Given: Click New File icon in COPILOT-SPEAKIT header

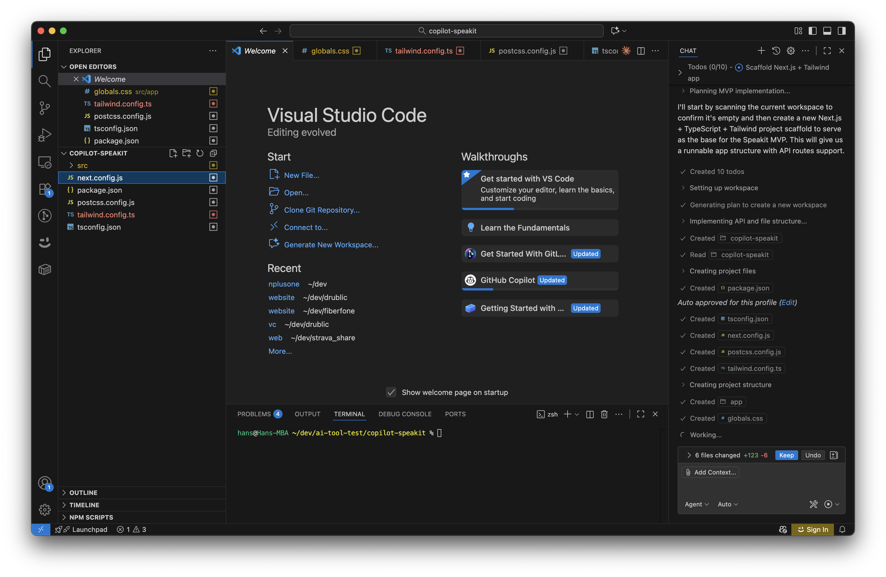Looking at the screenshot, I should click(173, 153).
